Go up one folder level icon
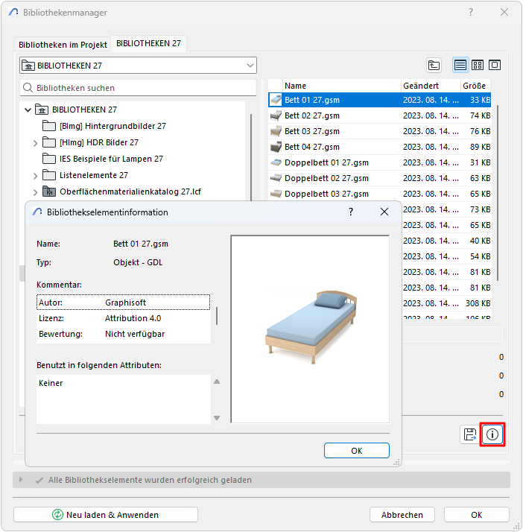The height and width of the screenshot is (532, 523). pos(434,65)
